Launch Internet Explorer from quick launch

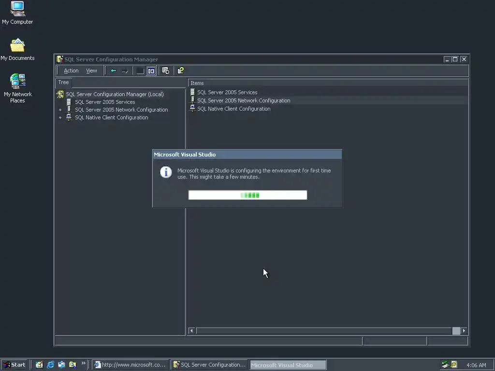coord(50,365)
